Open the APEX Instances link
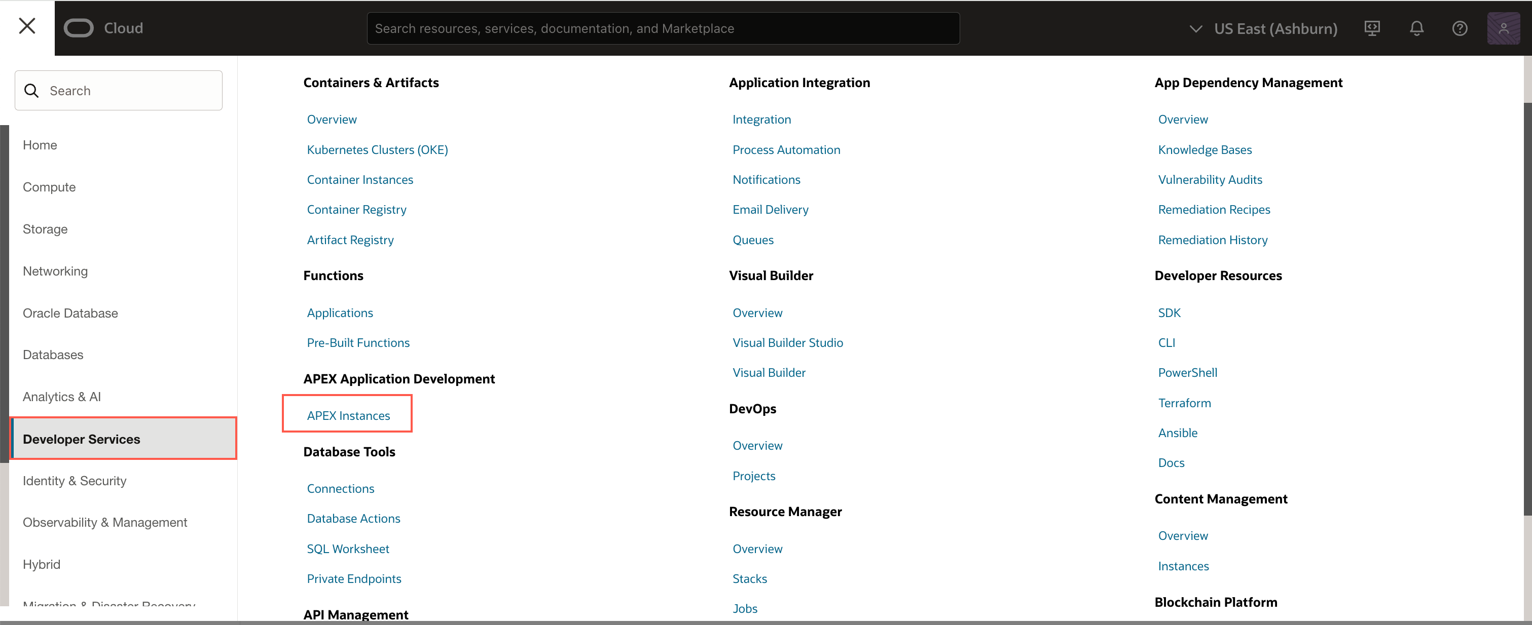 [348, 415]
